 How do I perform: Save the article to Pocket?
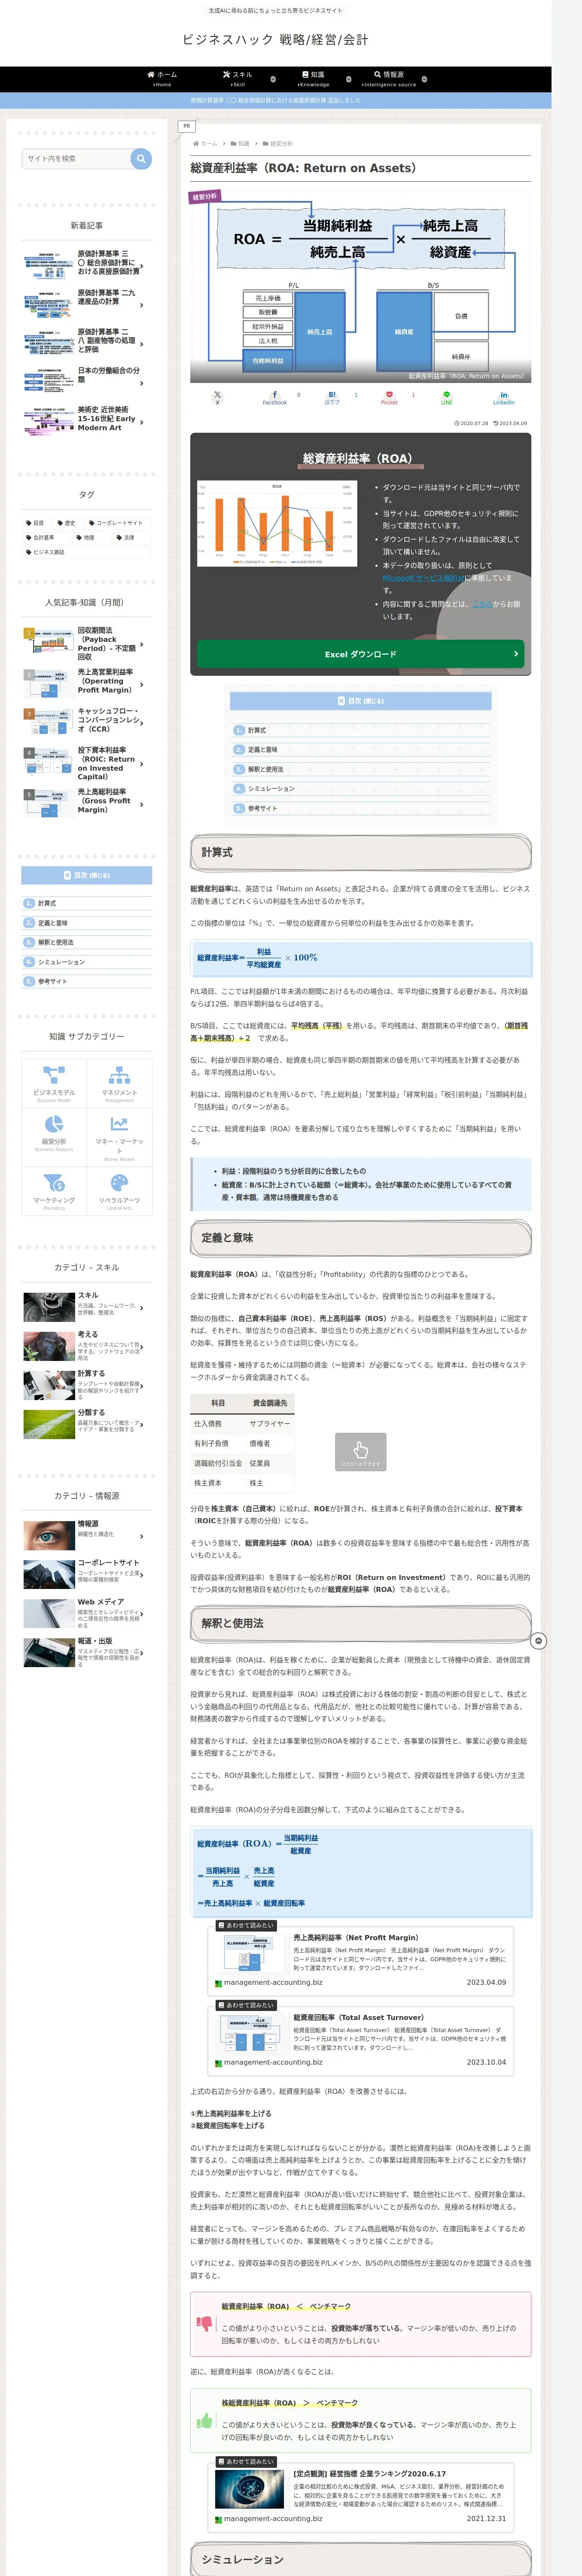[x=389, y=398]
